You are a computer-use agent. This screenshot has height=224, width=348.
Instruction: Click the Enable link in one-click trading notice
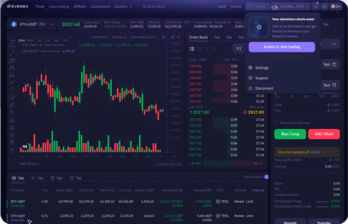pyautogui.click(x=316, y=152)
